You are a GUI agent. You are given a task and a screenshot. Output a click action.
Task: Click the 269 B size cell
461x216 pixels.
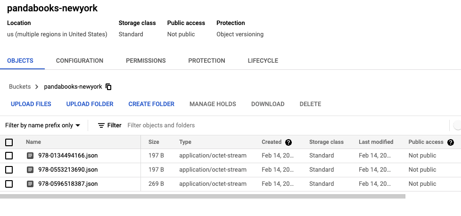(x=156, y=184)
